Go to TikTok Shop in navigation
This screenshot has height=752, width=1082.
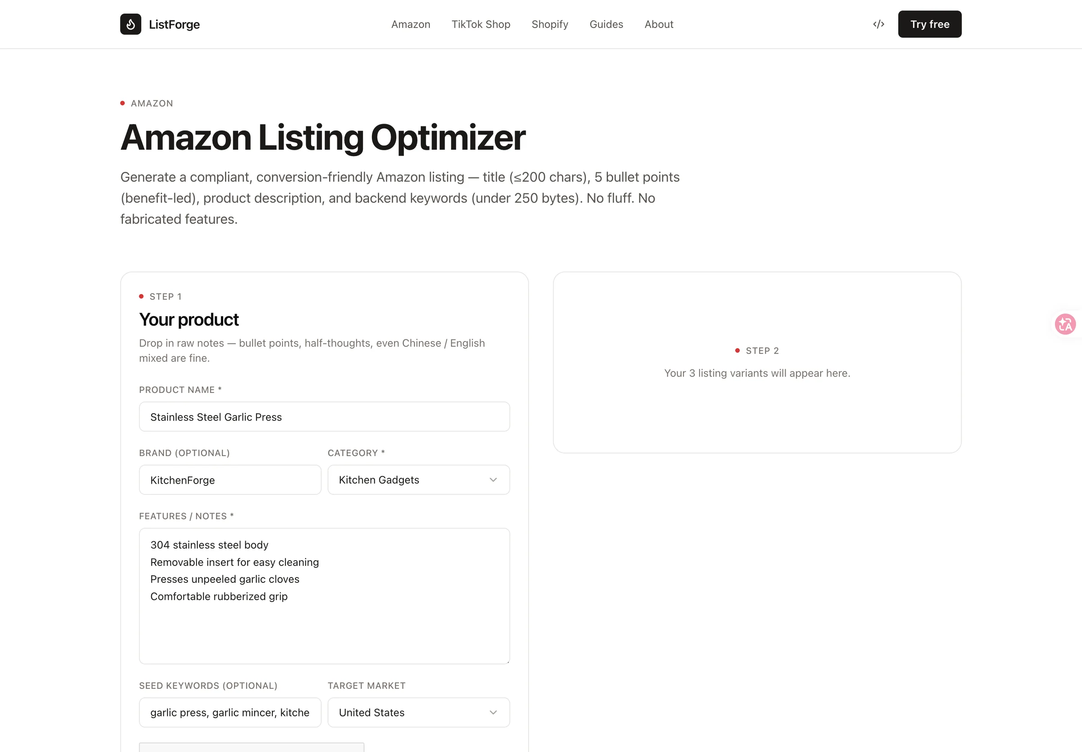click(481, 24)
